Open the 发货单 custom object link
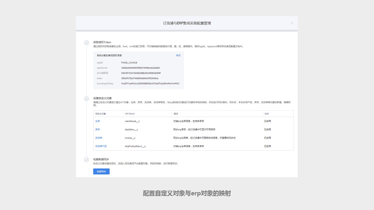This screenshot has width=374, height=210. point(99,138)
